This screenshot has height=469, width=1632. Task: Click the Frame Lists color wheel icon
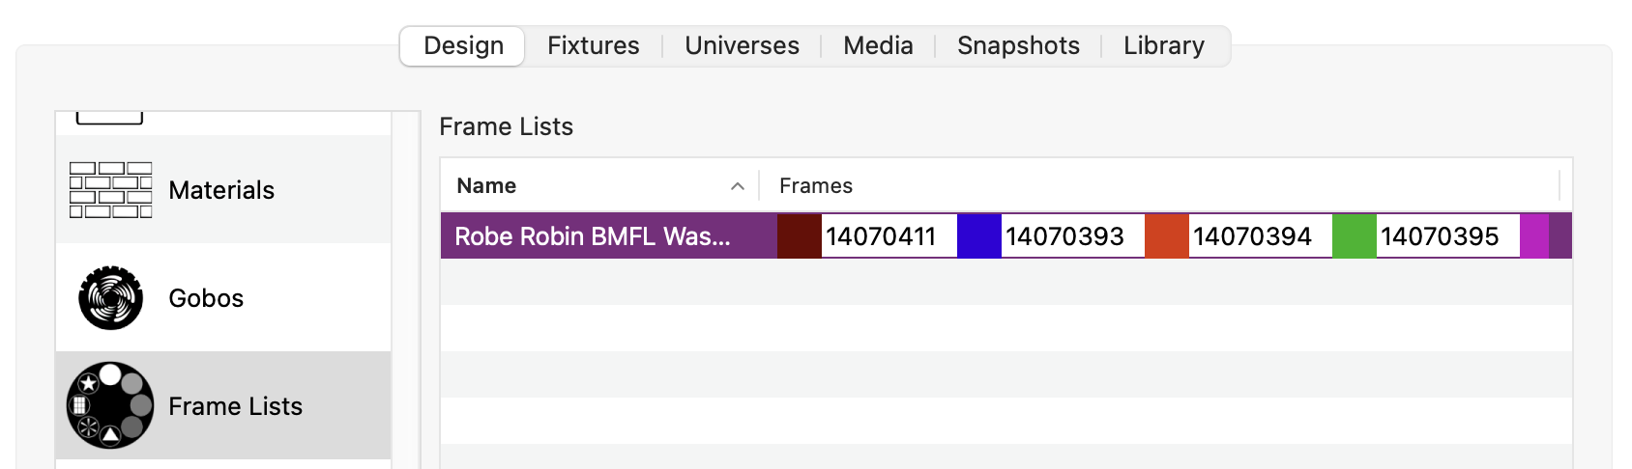tap(110, 405)
